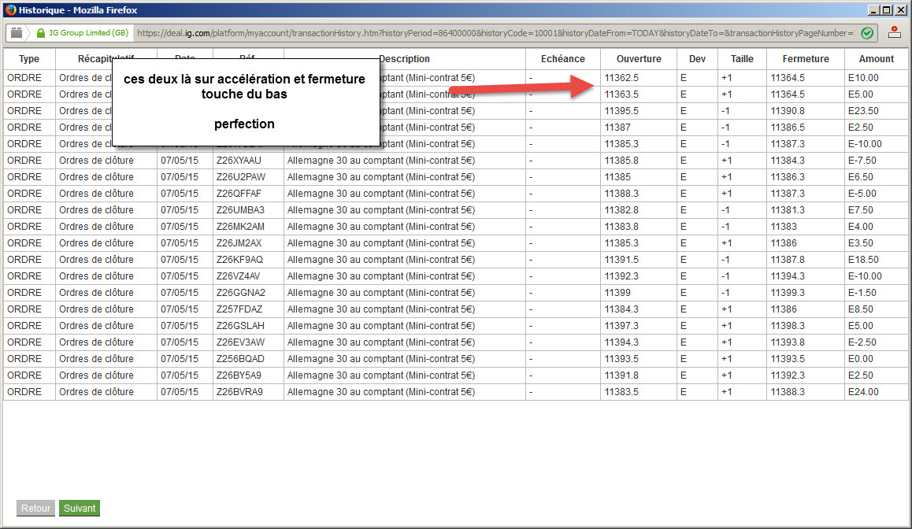The width and height of the screenshot is (912, 529).
Task: Select reference Z26BY5A9
Action: click(239, 375)
